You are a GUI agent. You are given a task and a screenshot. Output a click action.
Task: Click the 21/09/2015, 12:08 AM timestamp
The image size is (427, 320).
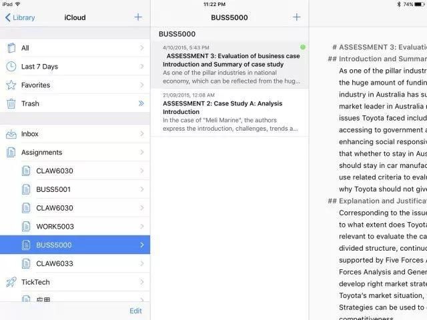pyautogui.click(x=189, y=95)
